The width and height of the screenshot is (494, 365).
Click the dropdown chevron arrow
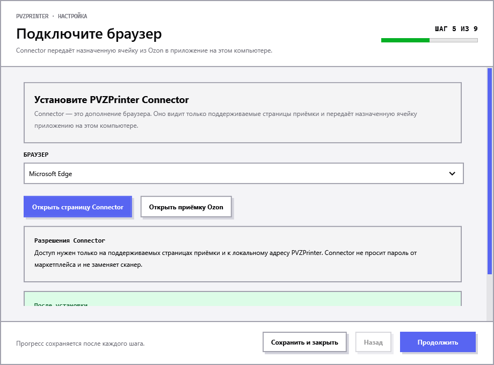click(x=452, y=173)
